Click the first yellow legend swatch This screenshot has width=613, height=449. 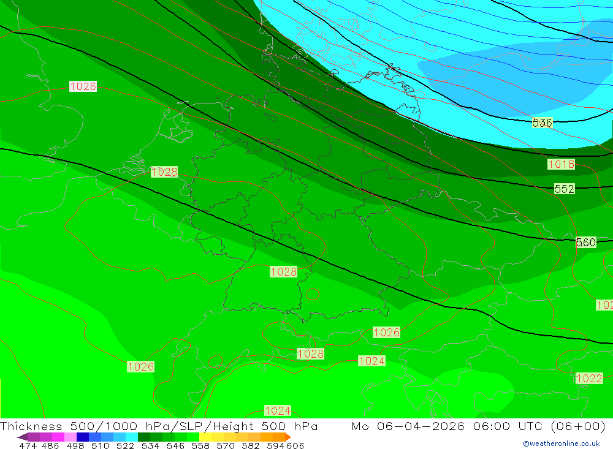(205, 437)
